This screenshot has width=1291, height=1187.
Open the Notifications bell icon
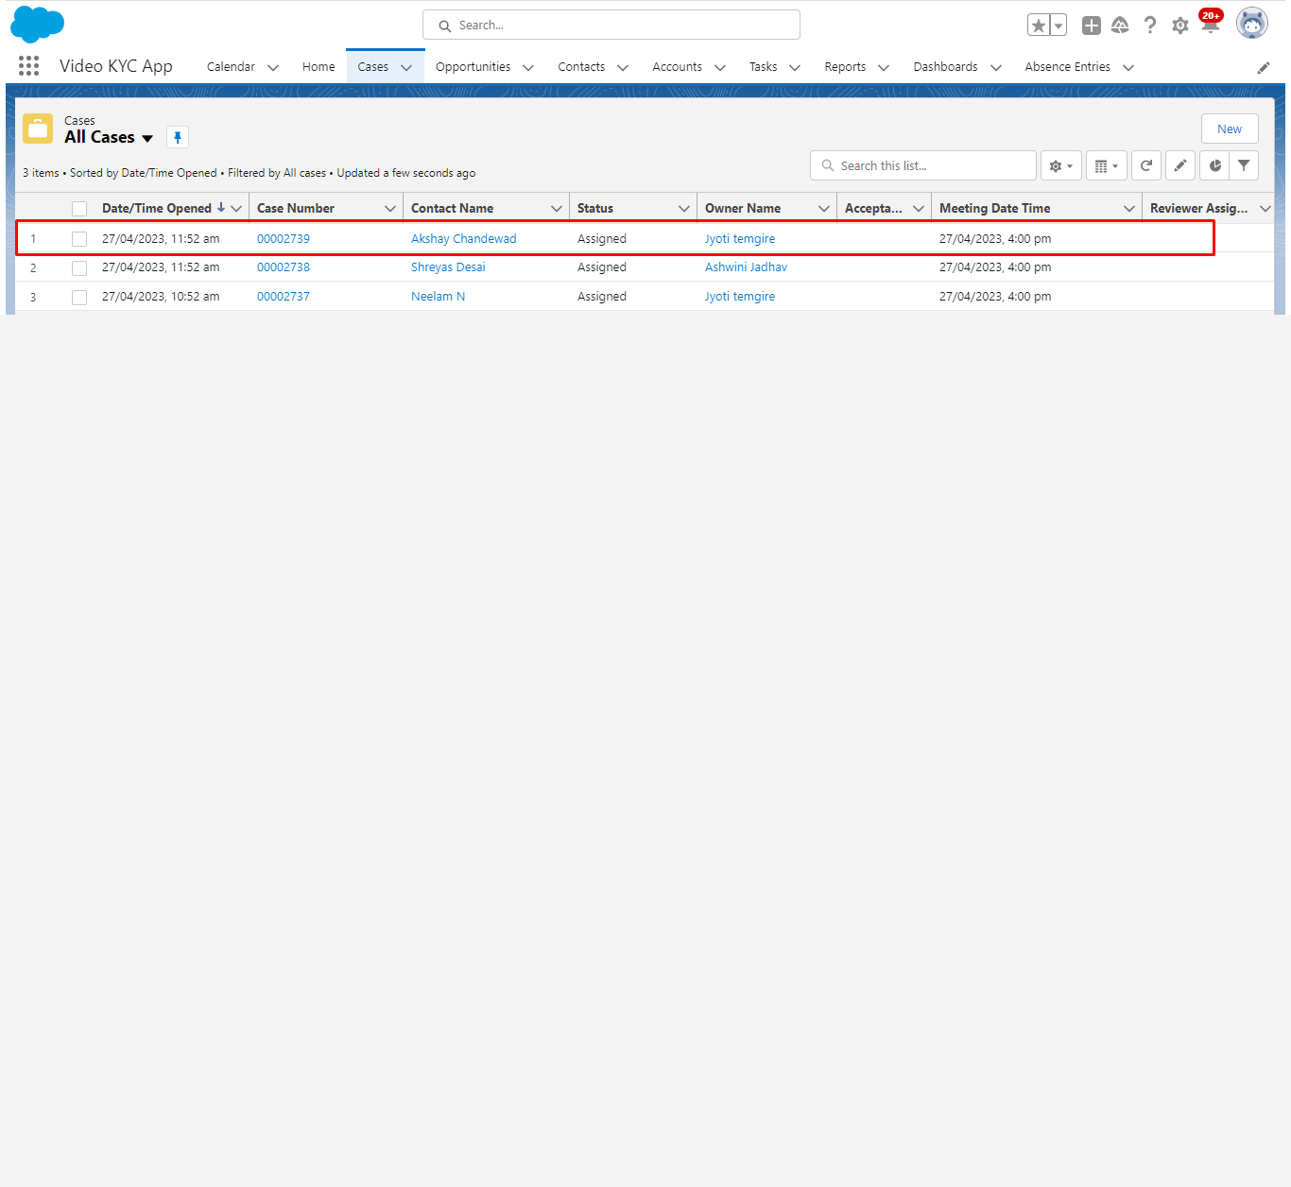(x=1211, y=24)
